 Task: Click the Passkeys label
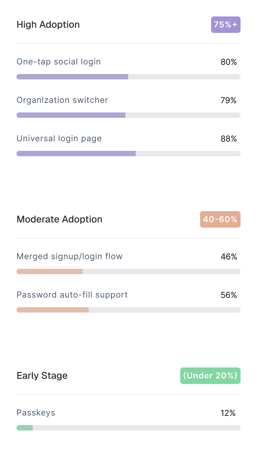36,413
